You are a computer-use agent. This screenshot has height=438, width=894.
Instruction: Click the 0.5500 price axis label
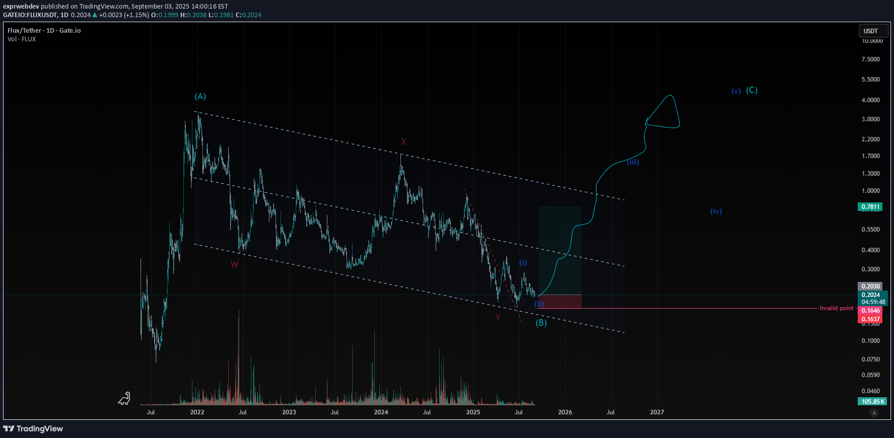871,230
